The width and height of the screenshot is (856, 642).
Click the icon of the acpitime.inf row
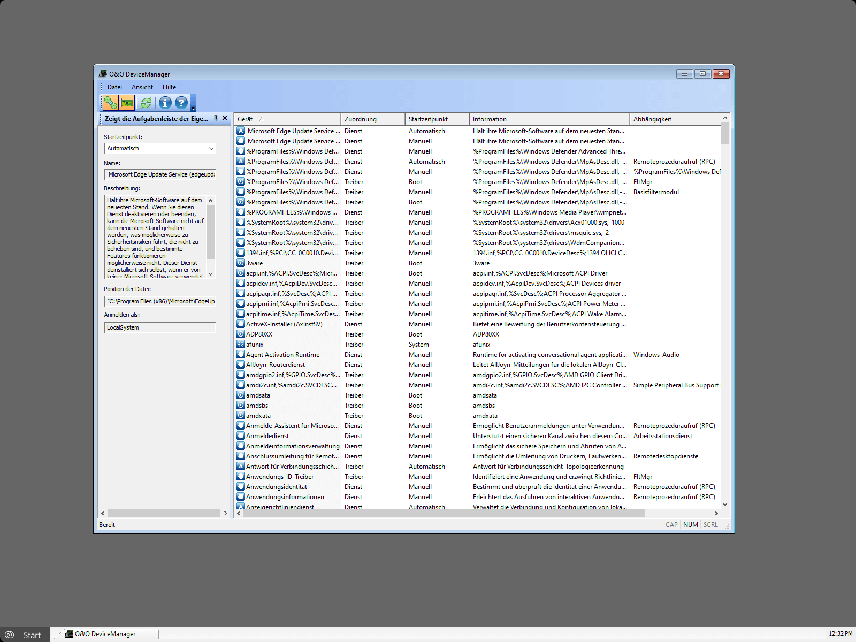click(x=241, y=314)
